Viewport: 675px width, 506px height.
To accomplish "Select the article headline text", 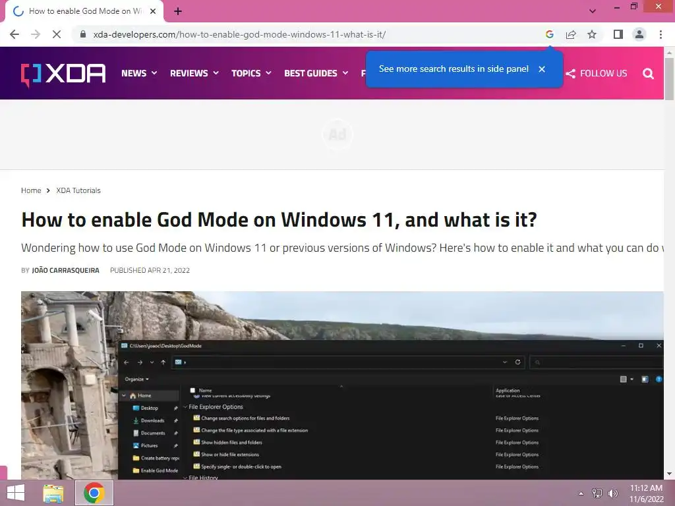I will point(279,220).
